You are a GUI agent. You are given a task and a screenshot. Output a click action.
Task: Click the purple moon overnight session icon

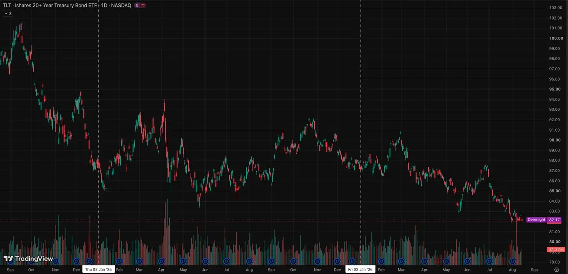tap(138, 5)
